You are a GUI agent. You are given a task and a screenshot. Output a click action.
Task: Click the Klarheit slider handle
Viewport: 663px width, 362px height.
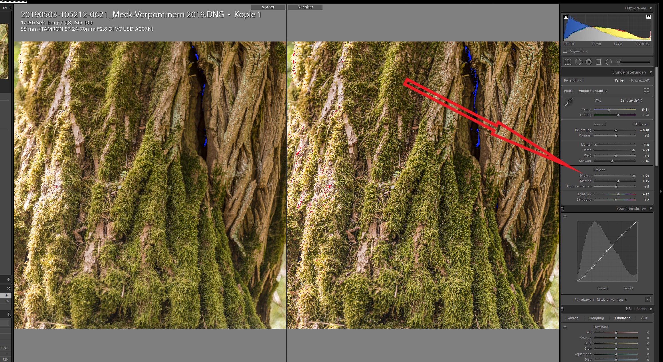[618, 181]
